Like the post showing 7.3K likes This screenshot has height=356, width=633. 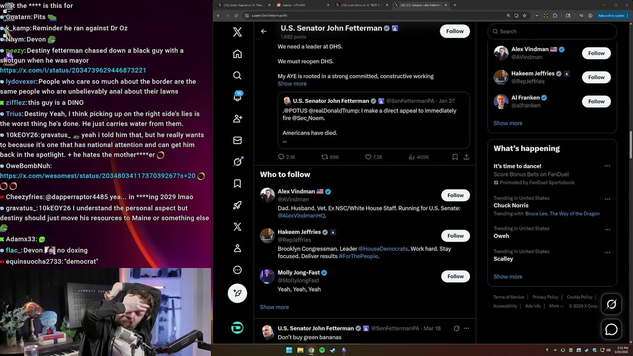point(373,157)
